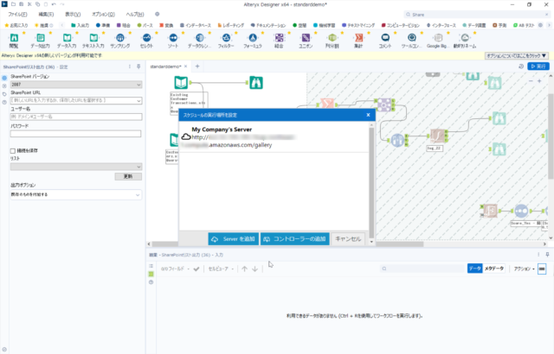The width and height of the screenshot is (554, 354).
Task: Open the 出力オプション dropdown
Action: click(76, 194)
